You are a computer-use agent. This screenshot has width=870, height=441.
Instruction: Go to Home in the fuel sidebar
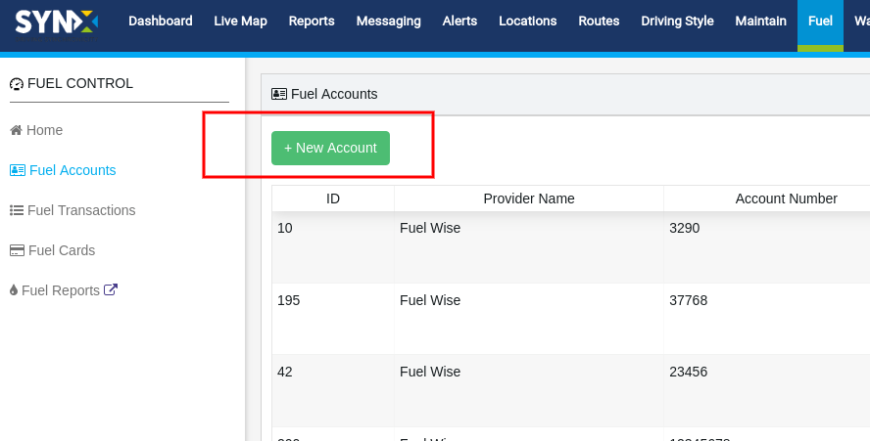coord(44,130)
